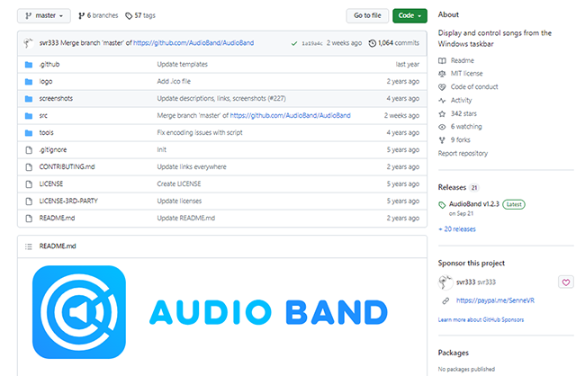Click the eye icon beside 6 watching
This screenshot has width=585, height=376.
(442, 127)
